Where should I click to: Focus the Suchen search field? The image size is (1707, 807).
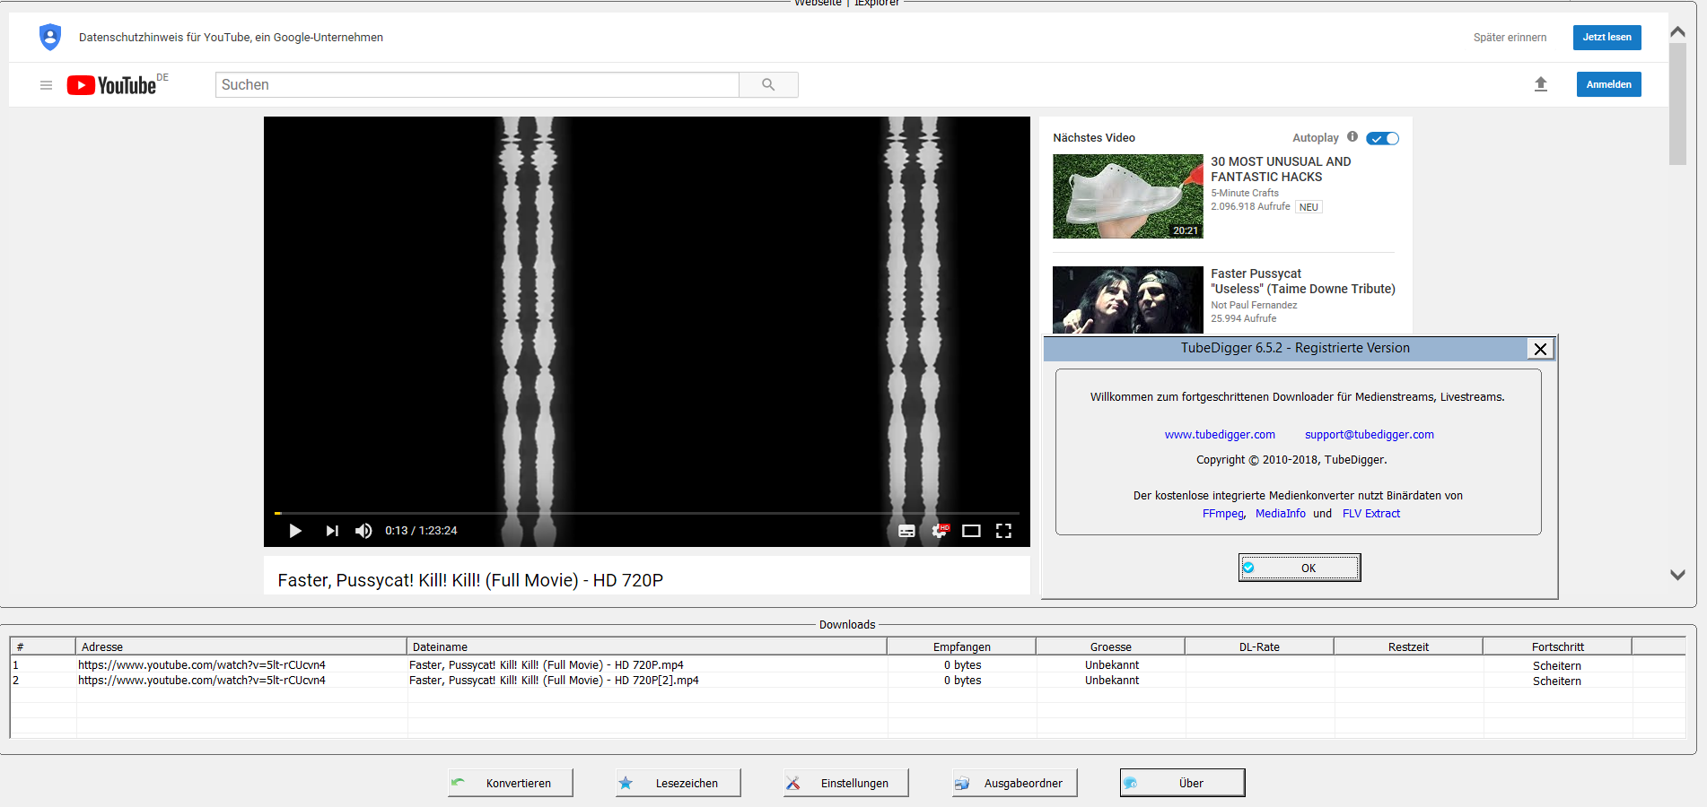[477, 85]
